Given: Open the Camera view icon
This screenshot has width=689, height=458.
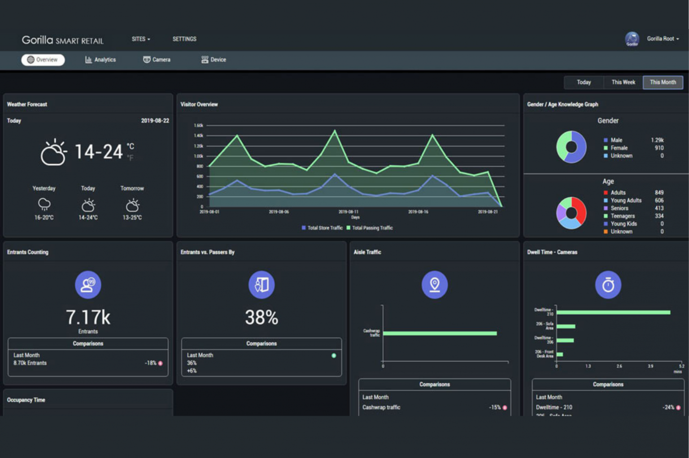Looking at the screenshot, I should pyautogui.click(x=147, y=59).
